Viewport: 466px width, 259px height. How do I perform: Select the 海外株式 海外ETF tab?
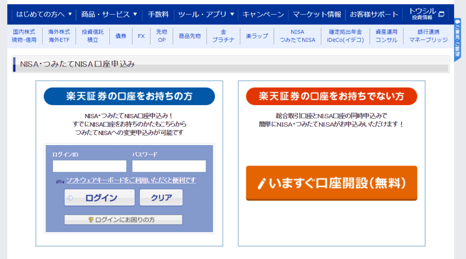click(x=59, y=36)
